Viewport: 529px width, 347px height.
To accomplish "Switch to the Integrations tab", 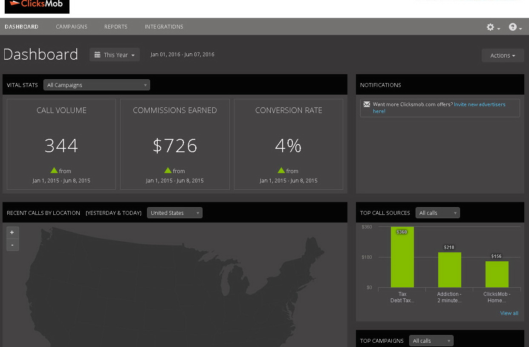I will point(164,26).
